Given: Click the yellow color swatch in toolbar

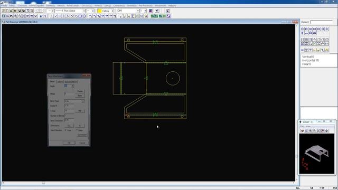Looking at the screenshot, I should pyautogui.click(x=99, y=11).
